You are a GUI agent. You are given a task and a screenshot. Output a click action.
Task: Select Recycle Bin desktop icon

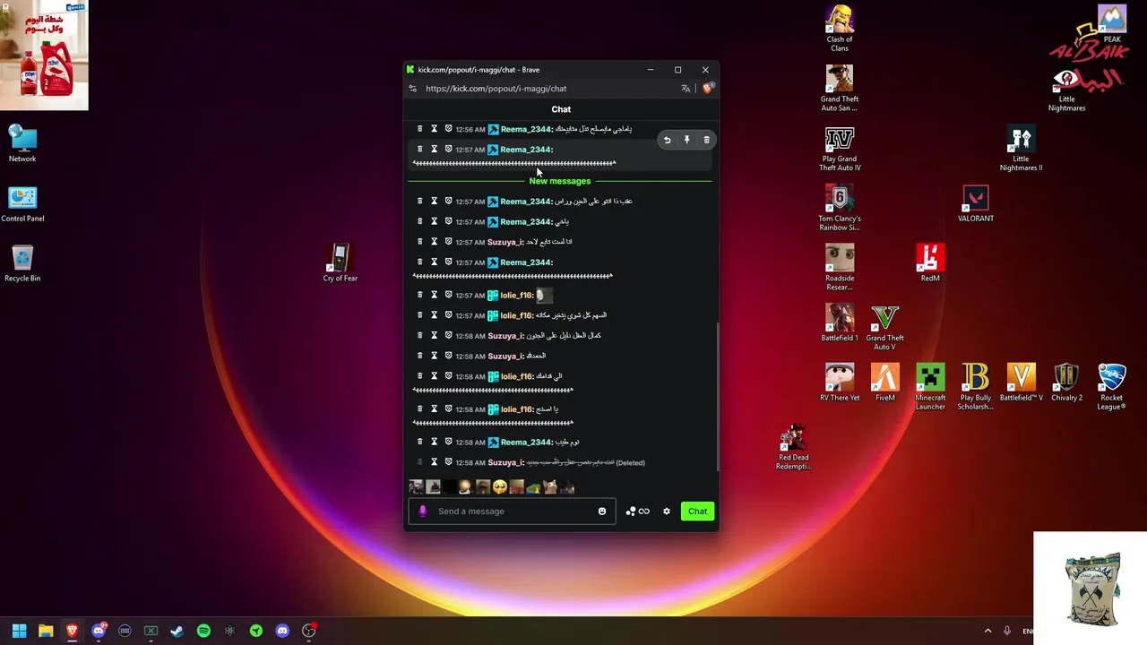pos(22,262)
